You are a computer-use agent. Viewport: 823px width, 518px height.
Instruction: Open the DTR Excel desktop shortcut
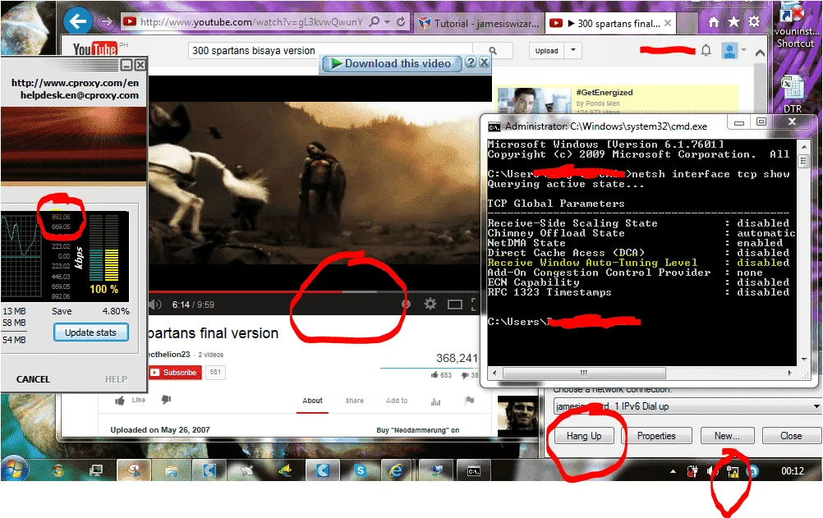pyautogui.click(x=793, y=94)
